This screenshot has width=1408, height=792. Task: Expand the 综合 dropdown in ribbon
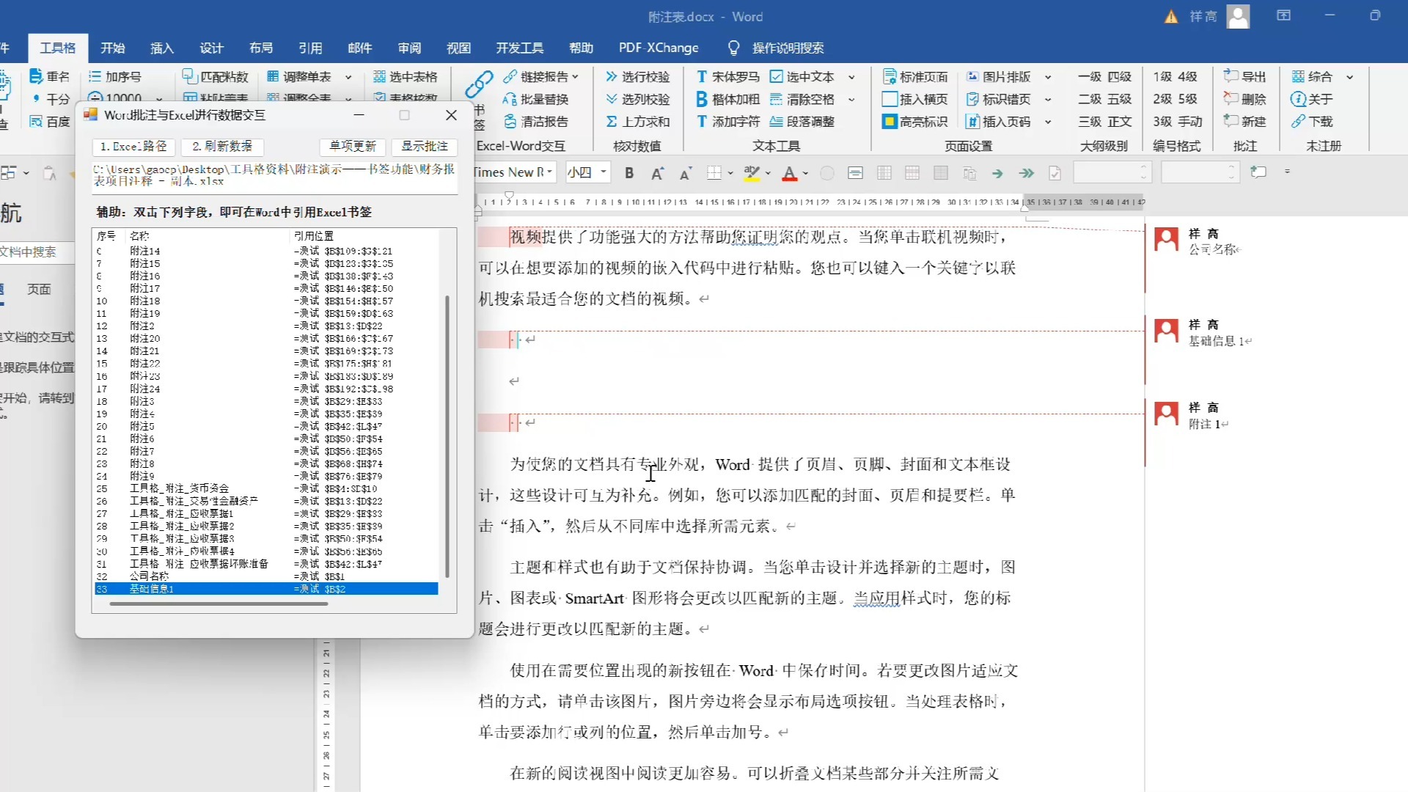[x=1349, y=77]
